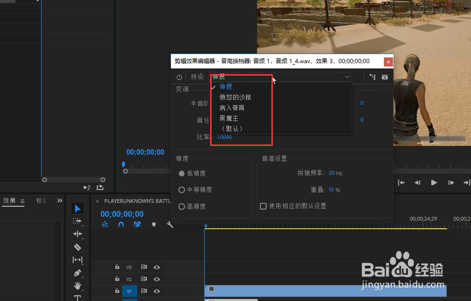Select low precision radio button
This screenshot has height=301, width=471.
coord(181,173)
